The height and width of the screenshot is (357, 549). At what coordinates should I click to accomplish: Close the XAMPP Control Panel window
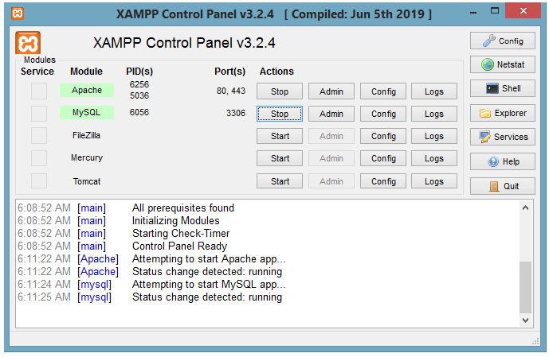pyautogui.click(x=523, y=11)
